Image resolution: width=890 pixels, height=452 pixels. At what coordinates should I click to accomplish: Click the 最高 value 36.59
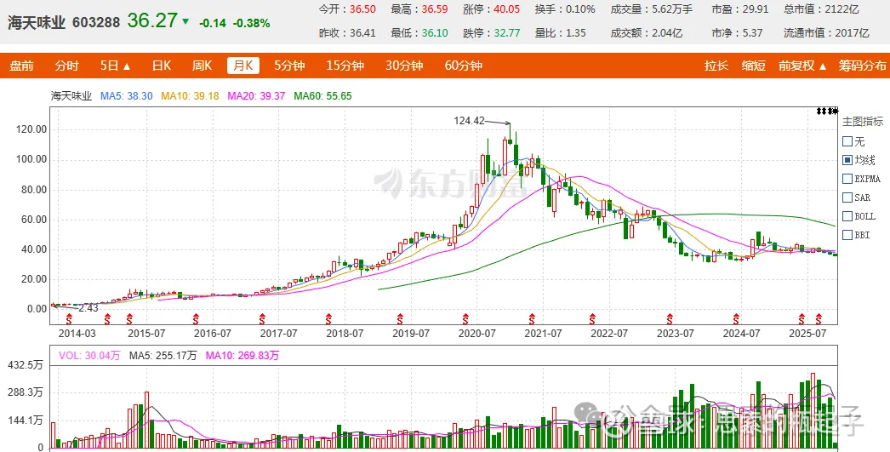pos(435,9)
